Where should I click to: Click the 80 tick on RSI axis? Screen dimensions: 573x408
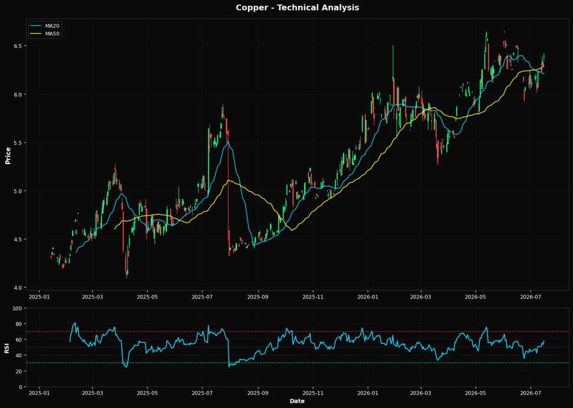click(x=20, y=324)
